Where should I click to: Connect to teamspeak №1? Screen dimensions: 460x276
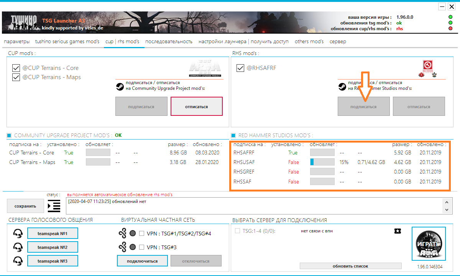click(53, 233)
